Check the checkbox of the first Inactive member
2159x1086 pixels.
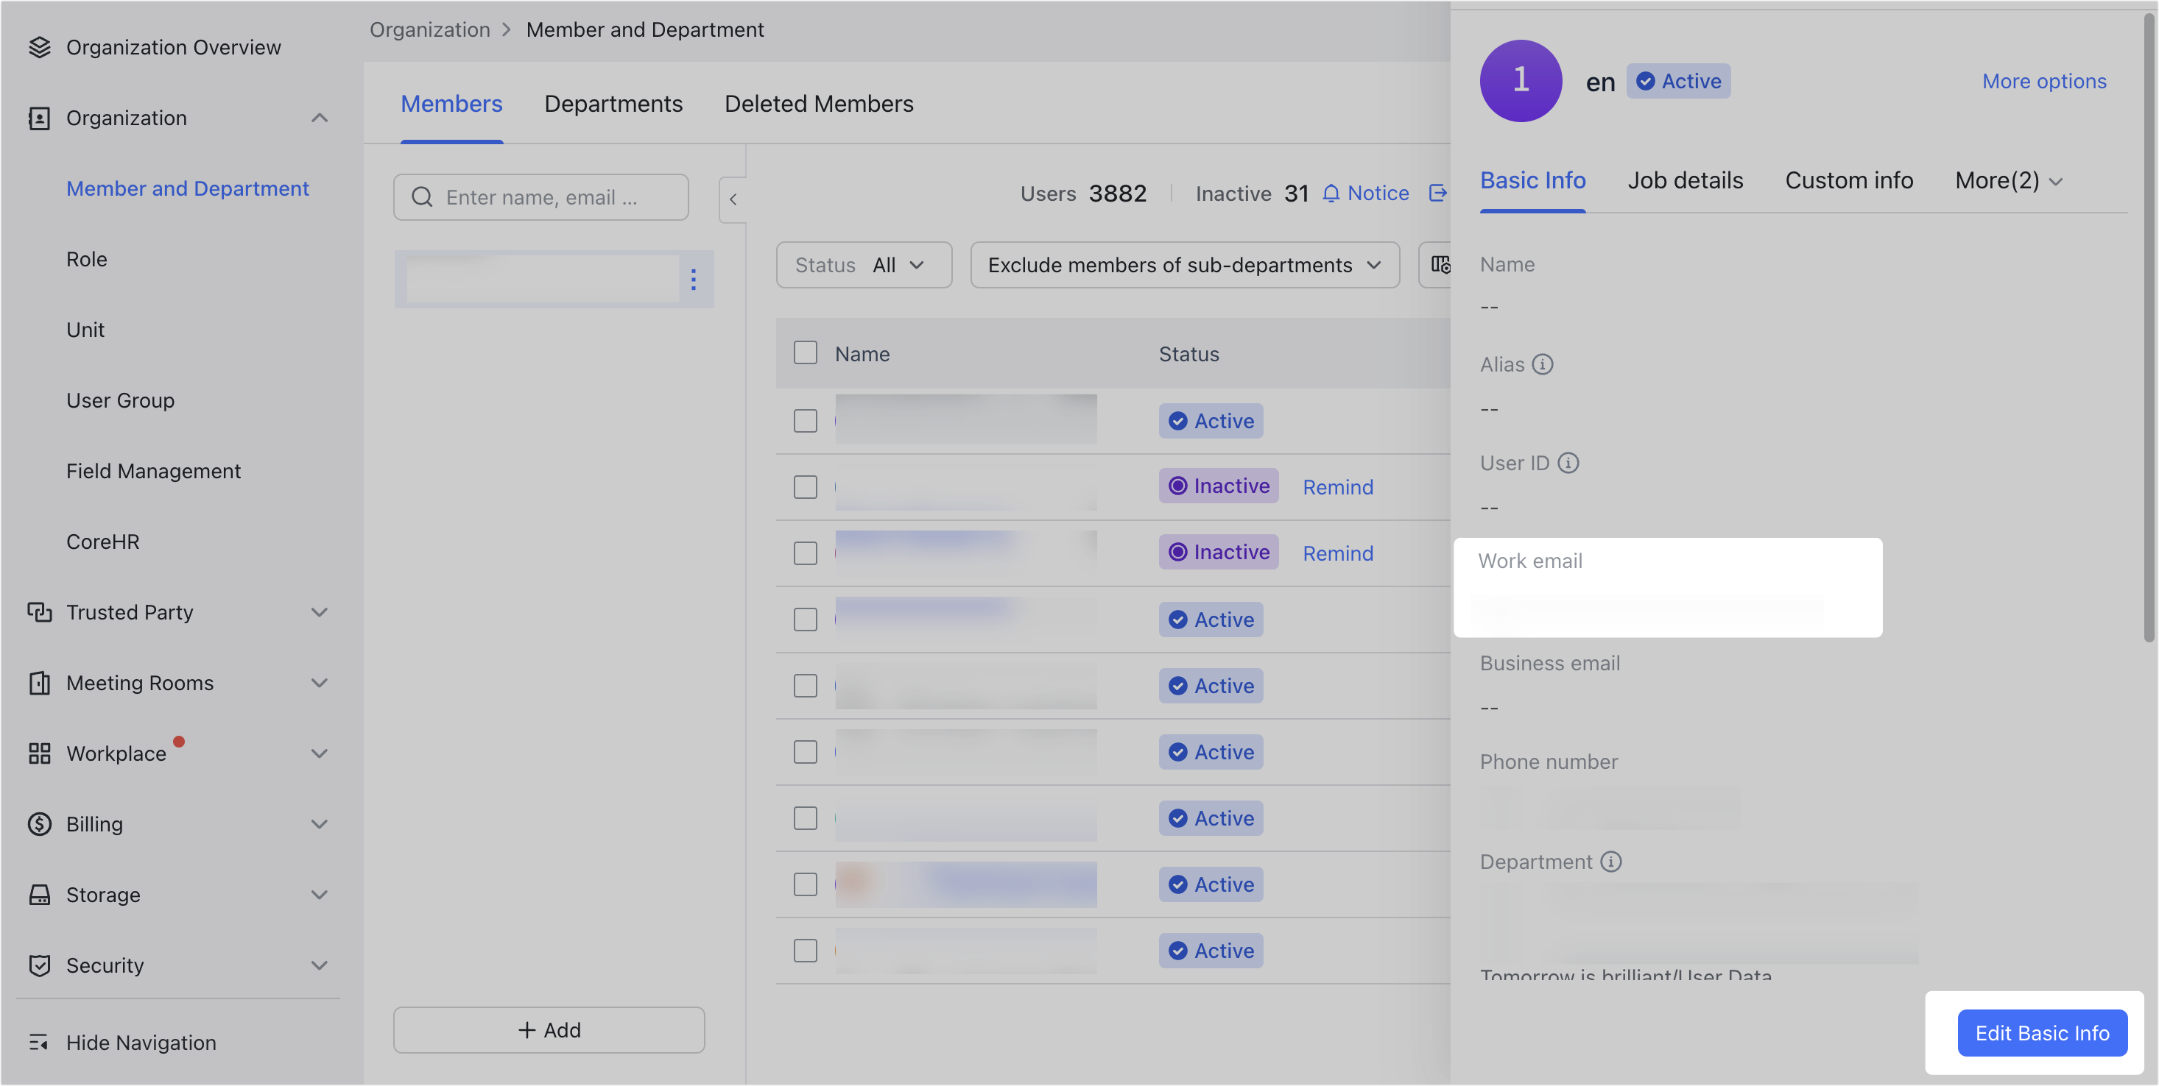(x=805, y=486)
